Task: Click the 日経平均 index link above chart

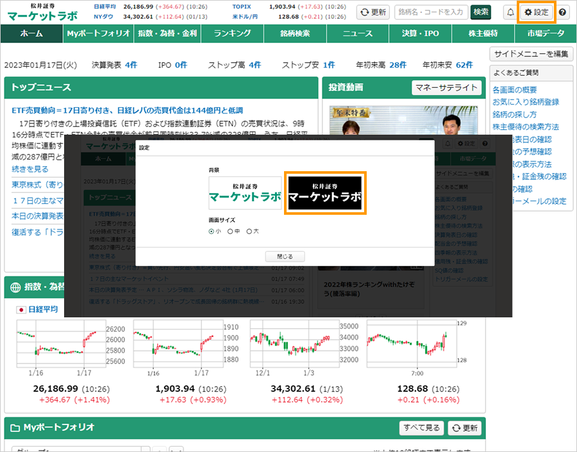Action: pyautogui.click(x=43, y=310)
